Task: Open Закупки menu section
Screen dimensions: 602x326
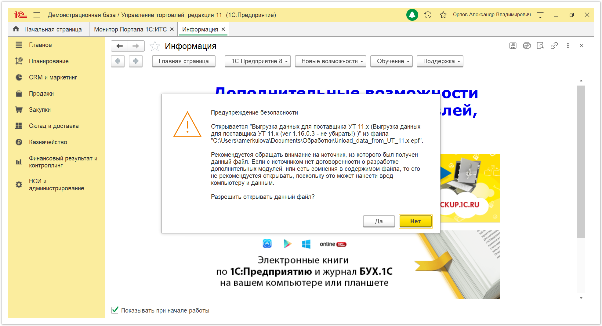Action: tap(40, 110)
